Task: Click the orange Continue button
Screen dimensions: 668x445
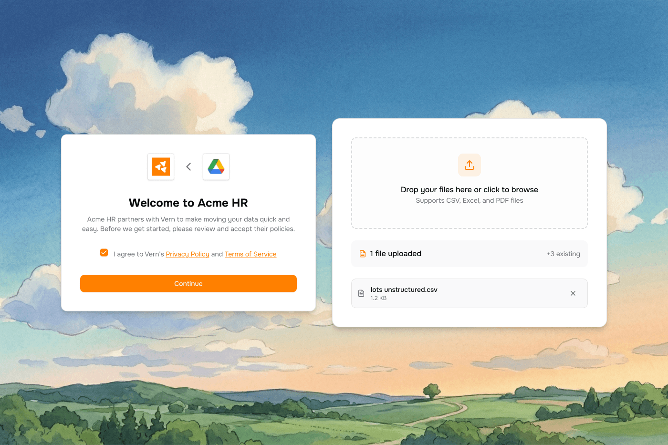Action: click(188, 283)
